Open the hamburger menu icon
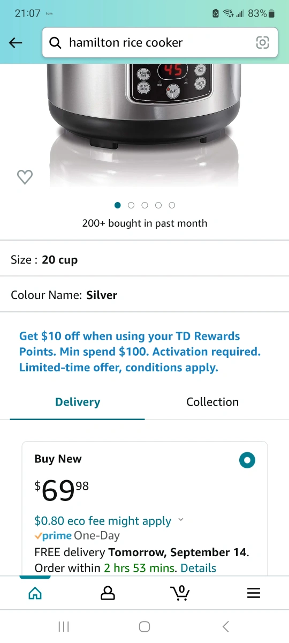The height and width of the screenshot is (643, 289). pyautogui.click(x=254, y=593)
